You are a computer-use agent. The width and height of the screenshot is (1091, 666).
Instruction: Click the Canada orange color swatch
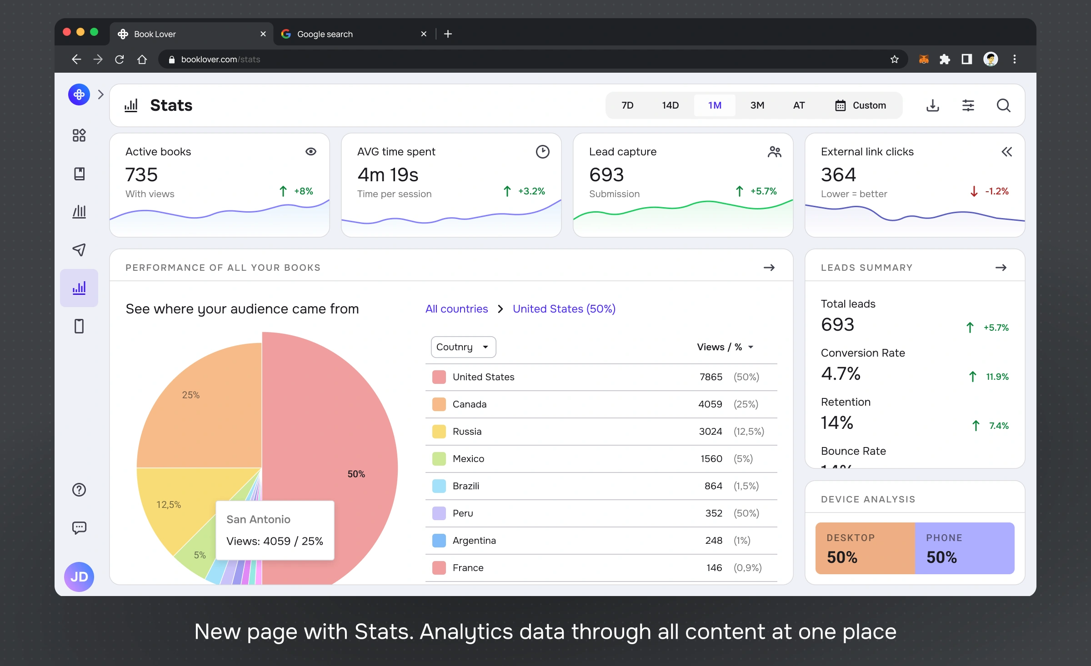click(439, 404)
